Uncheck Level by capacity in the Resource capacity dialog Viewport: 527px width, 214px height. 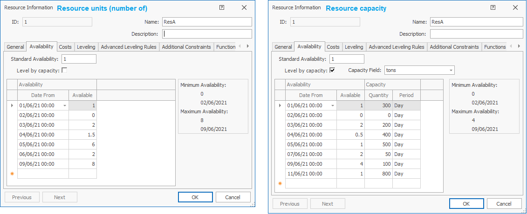tap(332, 70)
